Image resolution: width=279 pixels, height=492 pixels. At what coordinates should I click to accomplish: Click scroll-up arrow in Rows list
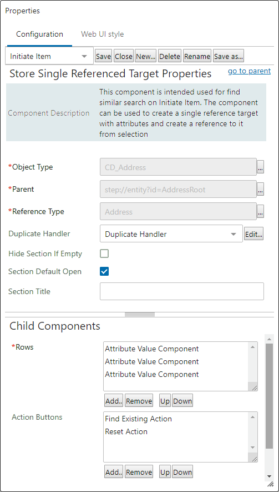click(x=253, y=346)
